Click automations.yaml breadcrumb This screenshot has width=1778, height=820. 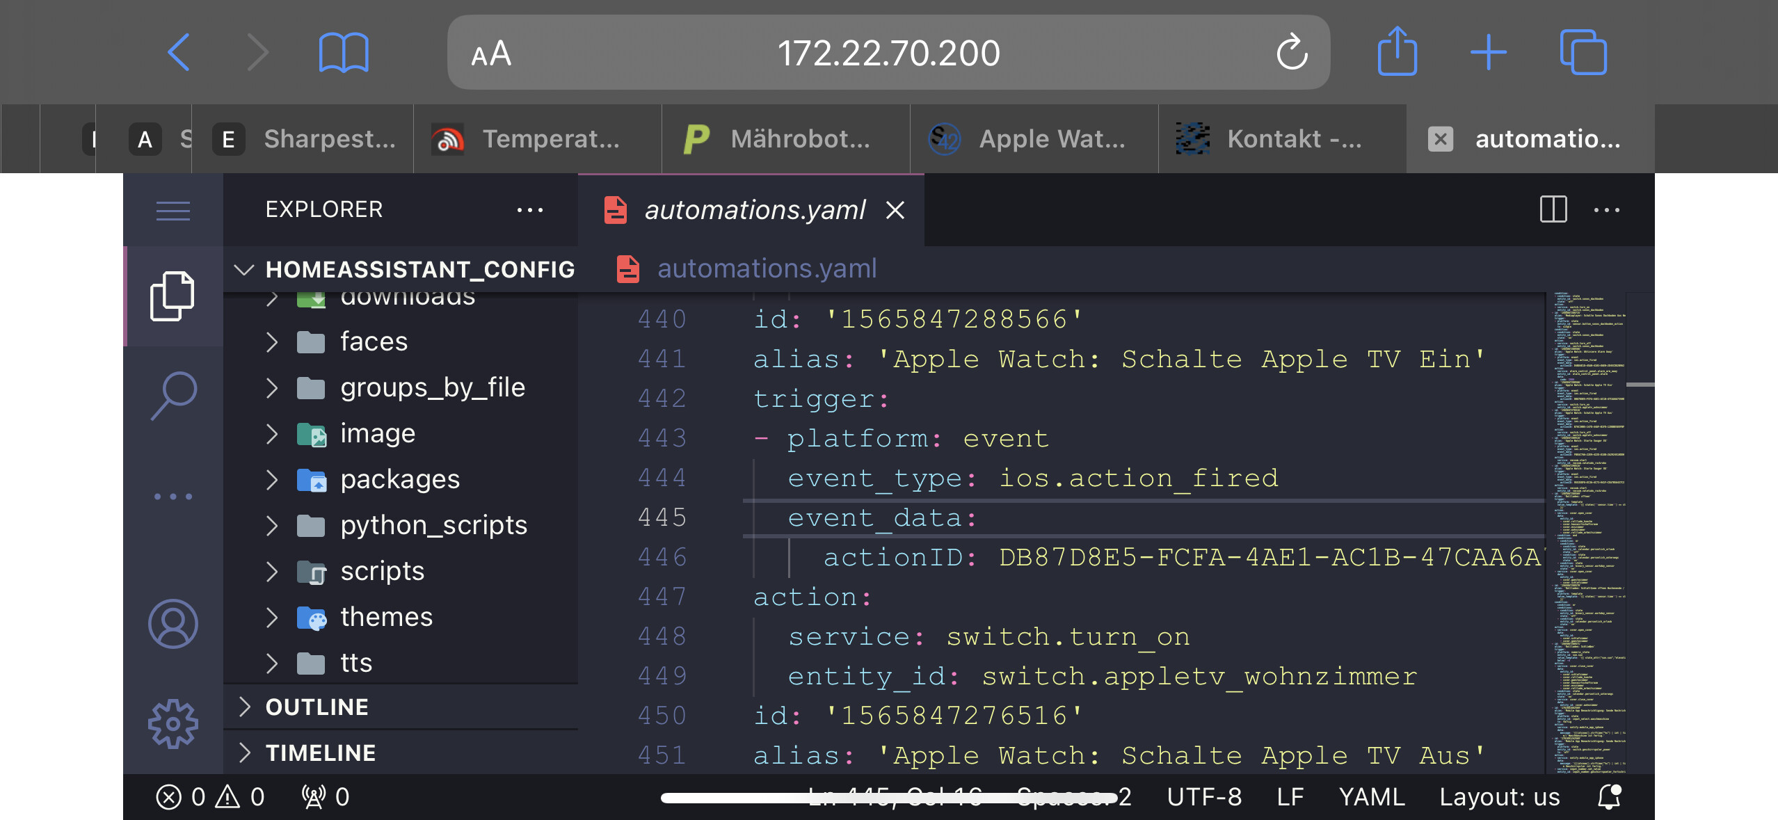[767, 268]
